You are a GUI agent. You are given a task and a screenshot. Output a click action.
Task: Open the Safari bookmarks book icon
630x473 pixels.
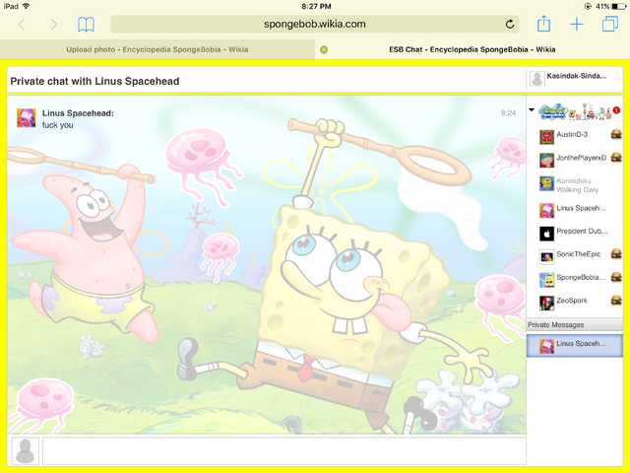pos(86,25)
